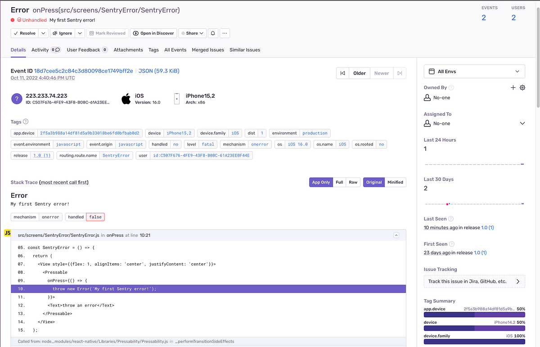Click the os tag value iOS 16.0

297,144
